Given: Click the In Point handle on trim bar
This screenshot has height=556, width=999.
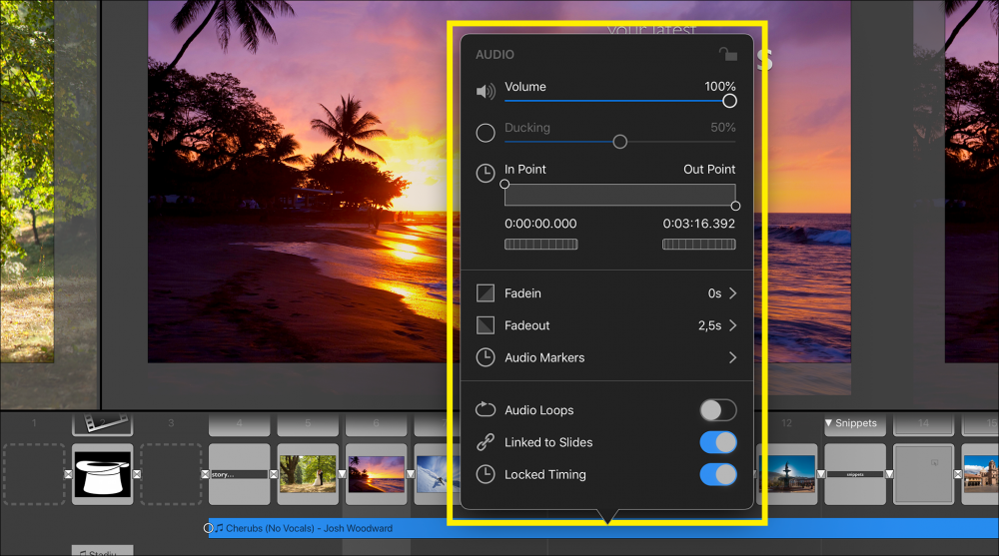Looking at the screenshot, I should [504, 184].
